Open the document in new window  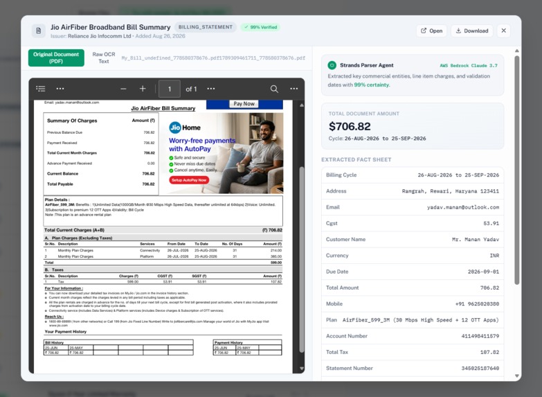431,30
